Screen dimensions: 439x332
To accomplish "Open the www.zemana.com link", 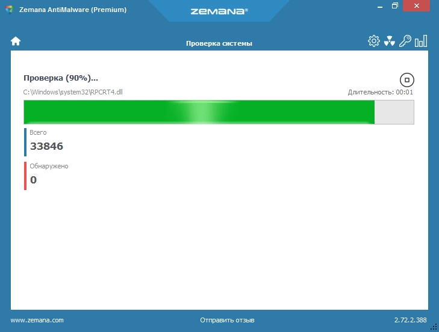I will click(x=37, y=320).
